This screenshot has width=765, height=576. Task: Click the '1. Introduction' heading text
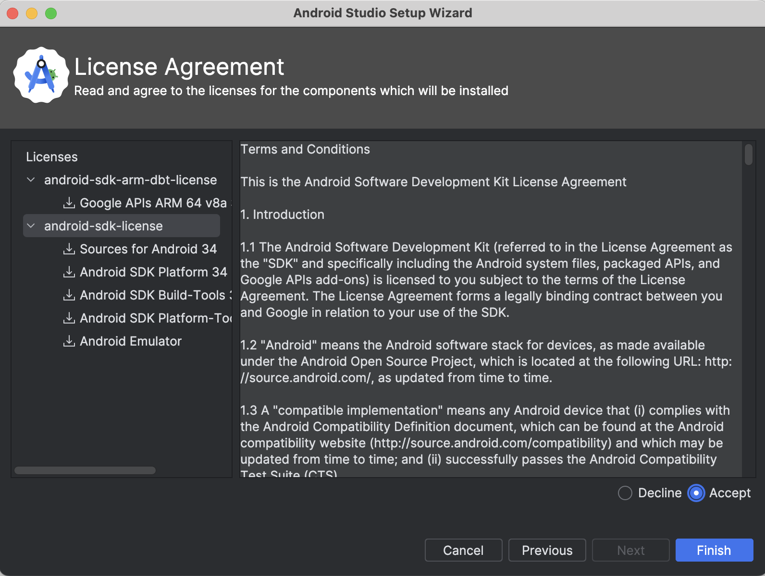pyautogui.click(x=283, y=215)
